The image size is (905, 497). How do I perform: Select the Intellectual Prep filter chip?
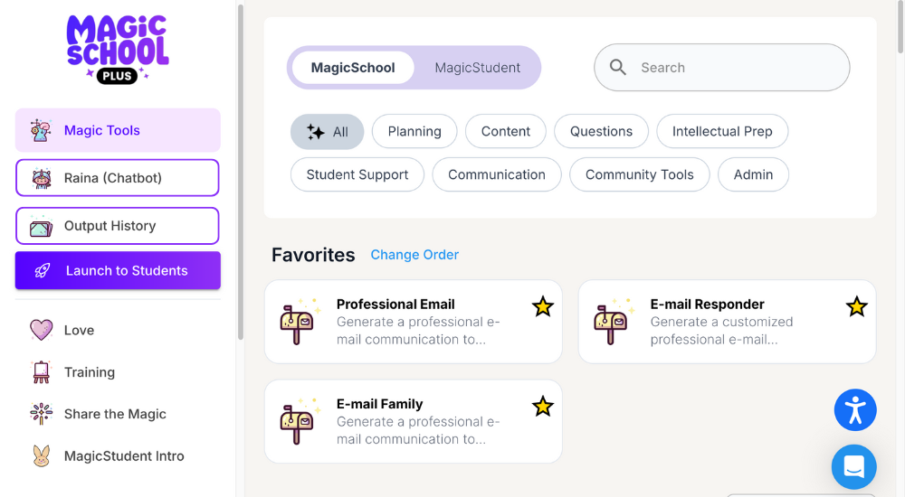coord(722,131)
